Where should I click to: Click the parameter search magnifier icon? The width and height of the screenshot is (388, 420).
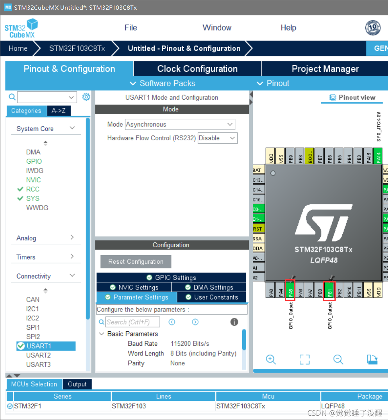pos(102,322)
